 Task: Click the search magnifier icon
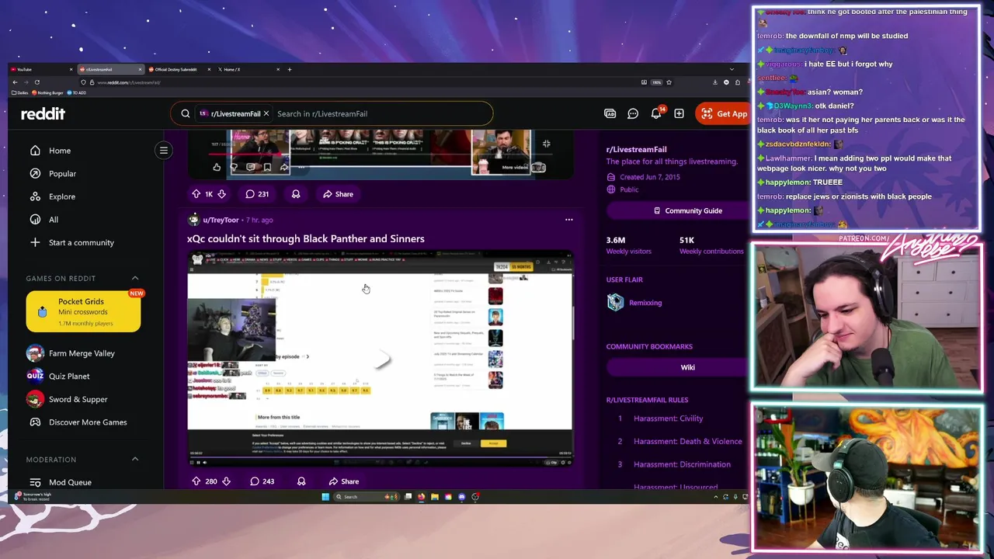185,113
